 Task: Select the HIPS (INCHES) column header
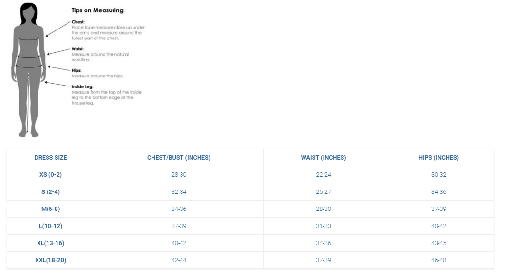click(x=438, y=157)
